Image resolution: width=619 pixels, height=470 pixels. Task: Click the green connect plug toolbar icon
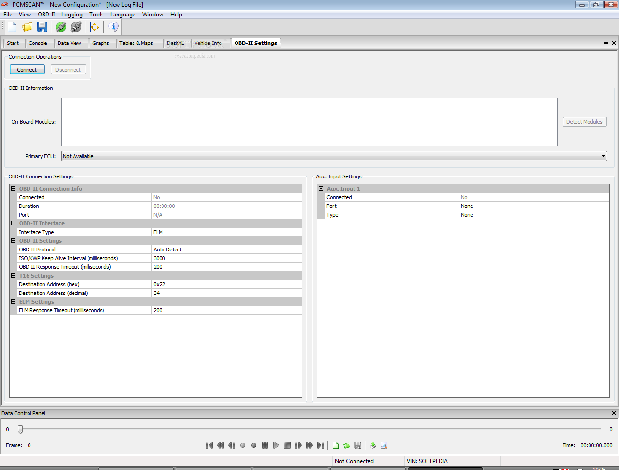click(61, 27)
